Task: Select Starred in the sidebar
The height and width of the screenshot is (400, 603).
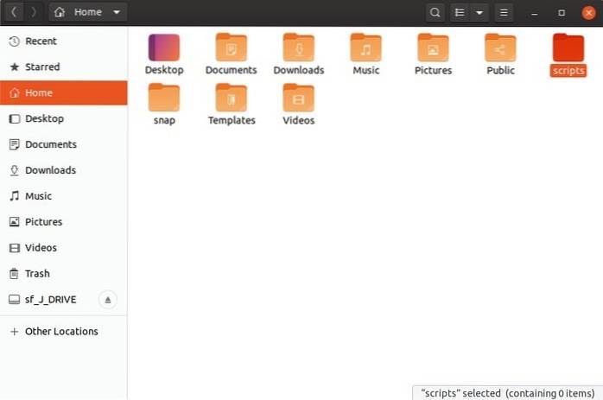Action: click(42, 67)
